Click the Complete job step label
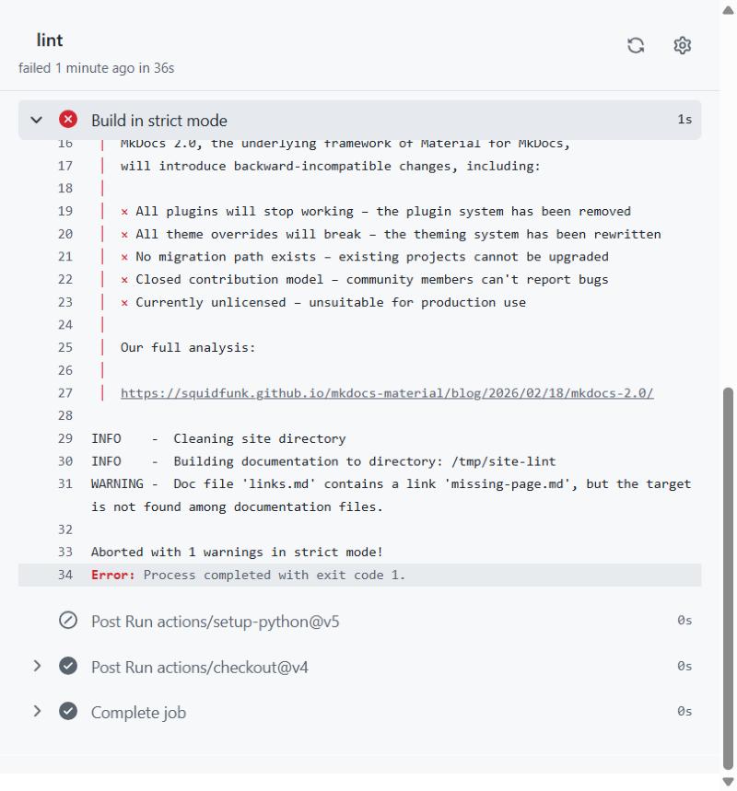 click(138, 713)
